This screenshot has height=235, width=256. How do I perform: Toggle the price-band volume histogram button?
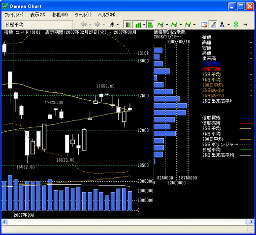tap(150, 25)
